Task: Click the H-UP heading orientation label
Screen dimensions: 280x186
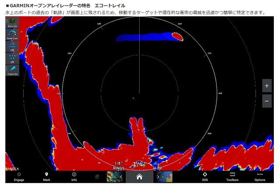Action: [x=158, y=168]
